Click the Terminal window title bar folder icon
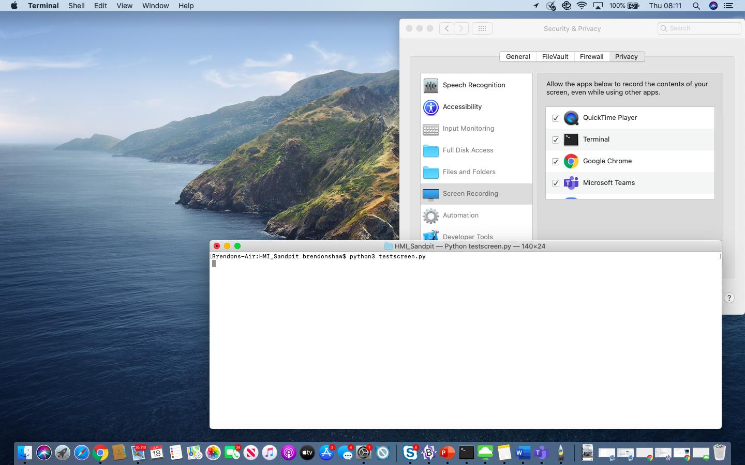Screen dimensions: 745x465 click(x=389, y=246)
